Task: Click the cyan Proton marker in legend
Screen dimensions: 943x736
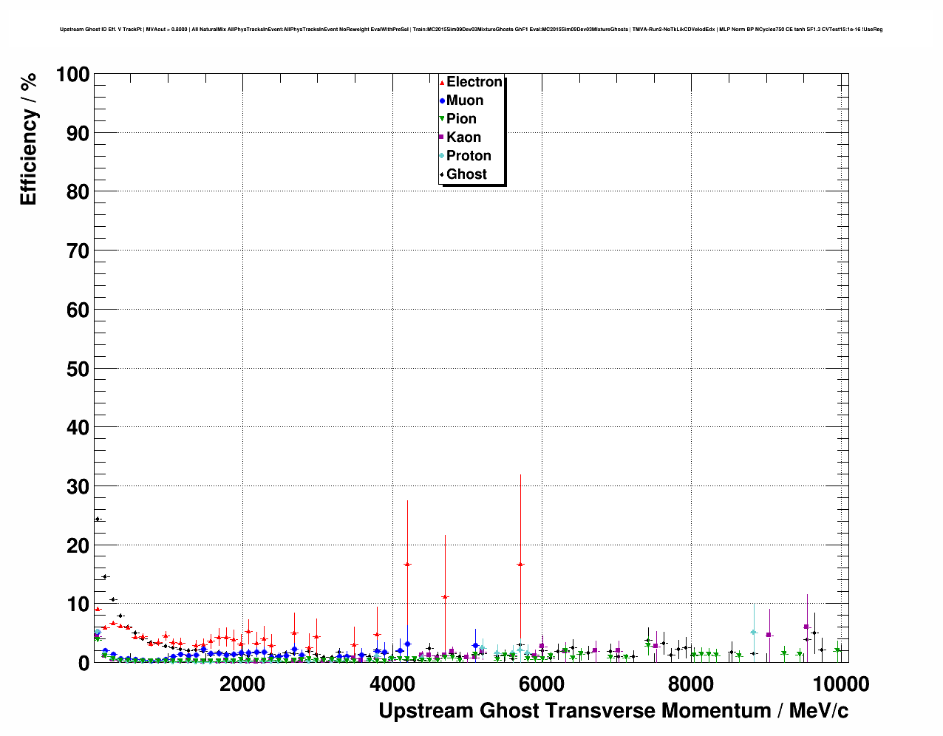Action: (x=442, y=156)
